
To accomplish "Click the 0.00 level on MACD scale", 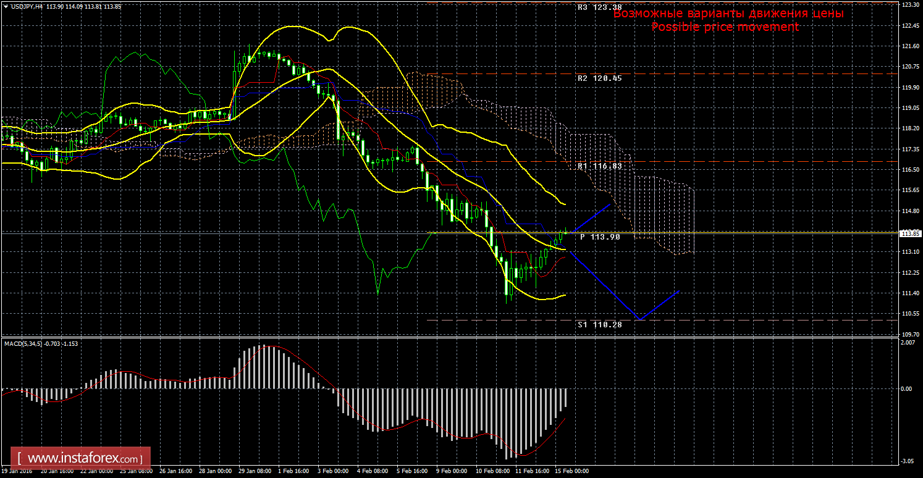I will coord(906,388).
